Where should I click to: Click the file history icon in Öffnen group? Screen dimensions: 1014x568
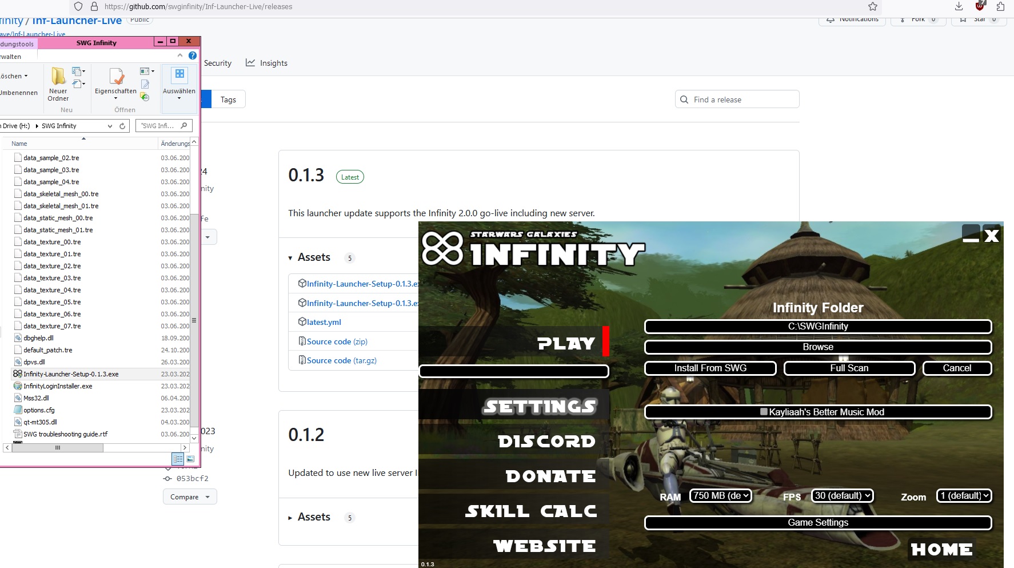pyautogui.click(x=145, y=97)
